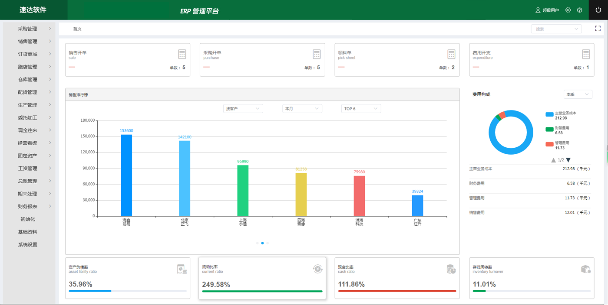The image size is (608, 305).
Task: Toggle fullscreen with the expand icon
Action: pos(598,29)
